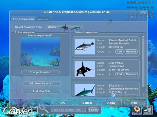The image size is (157, 117).
Task: Click the Add New Fish button
Action: (x=41, y=91)
